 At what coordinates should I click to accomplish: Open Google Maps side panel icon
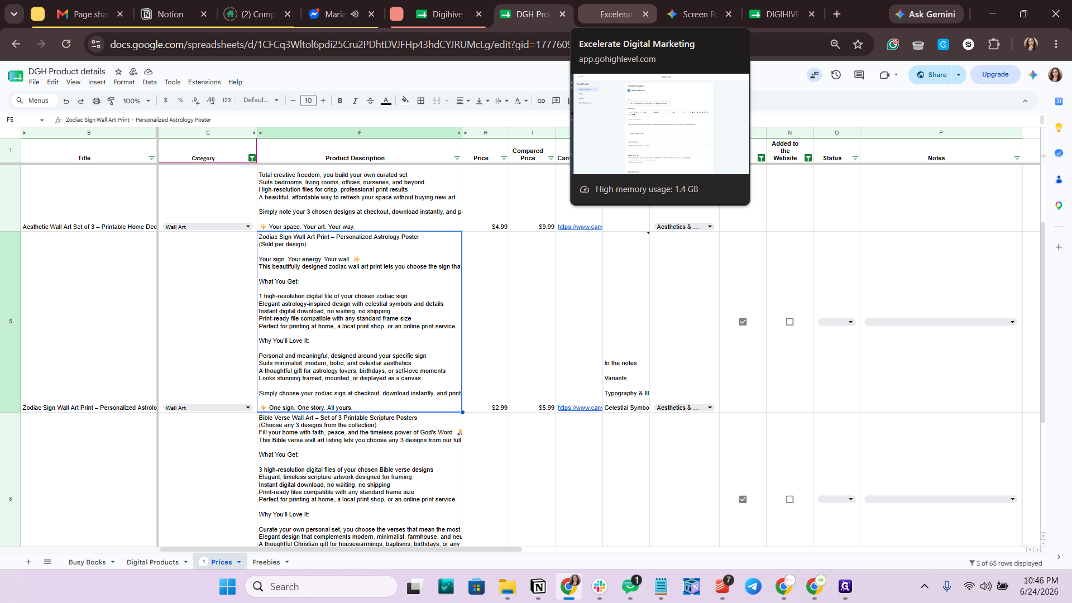click(1059, 205)
